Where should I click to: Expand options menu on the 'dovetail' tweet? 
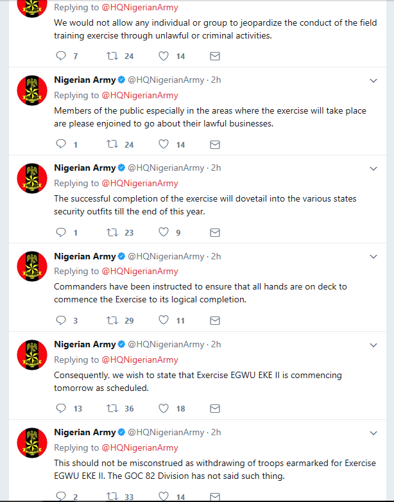[374, 168]
